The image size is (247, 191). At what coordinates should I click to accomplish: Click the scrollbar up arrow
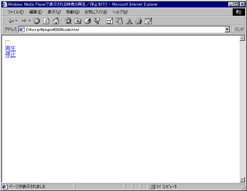[x=242, y=38]
